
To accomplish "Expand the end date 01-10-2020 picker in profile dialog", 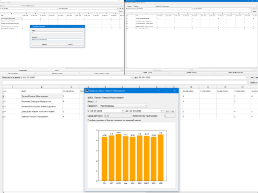I will (x=162, y=111).
